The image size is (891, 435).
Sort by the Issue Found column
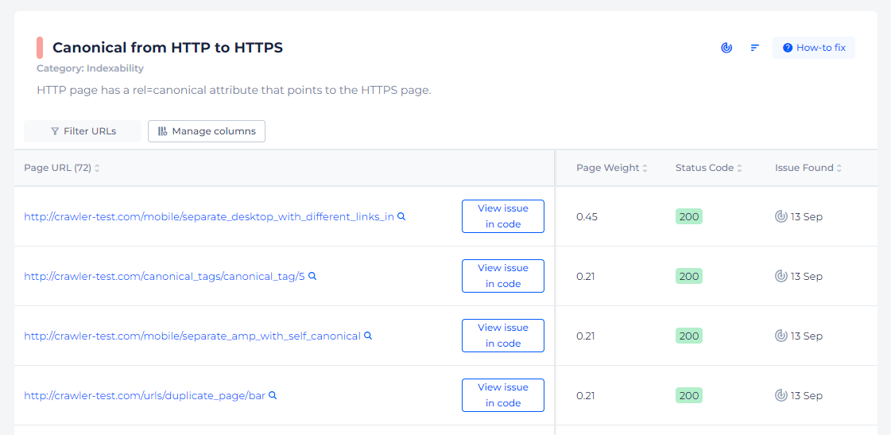pos(808,168)
